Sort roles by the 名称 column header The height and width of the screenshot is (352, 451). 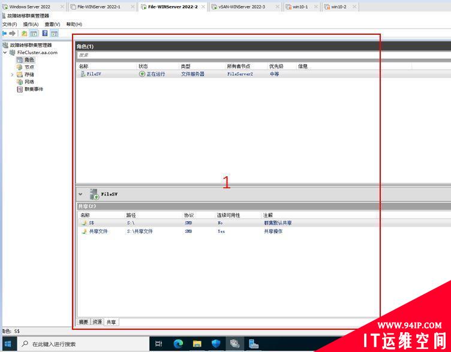coord(84,66)
